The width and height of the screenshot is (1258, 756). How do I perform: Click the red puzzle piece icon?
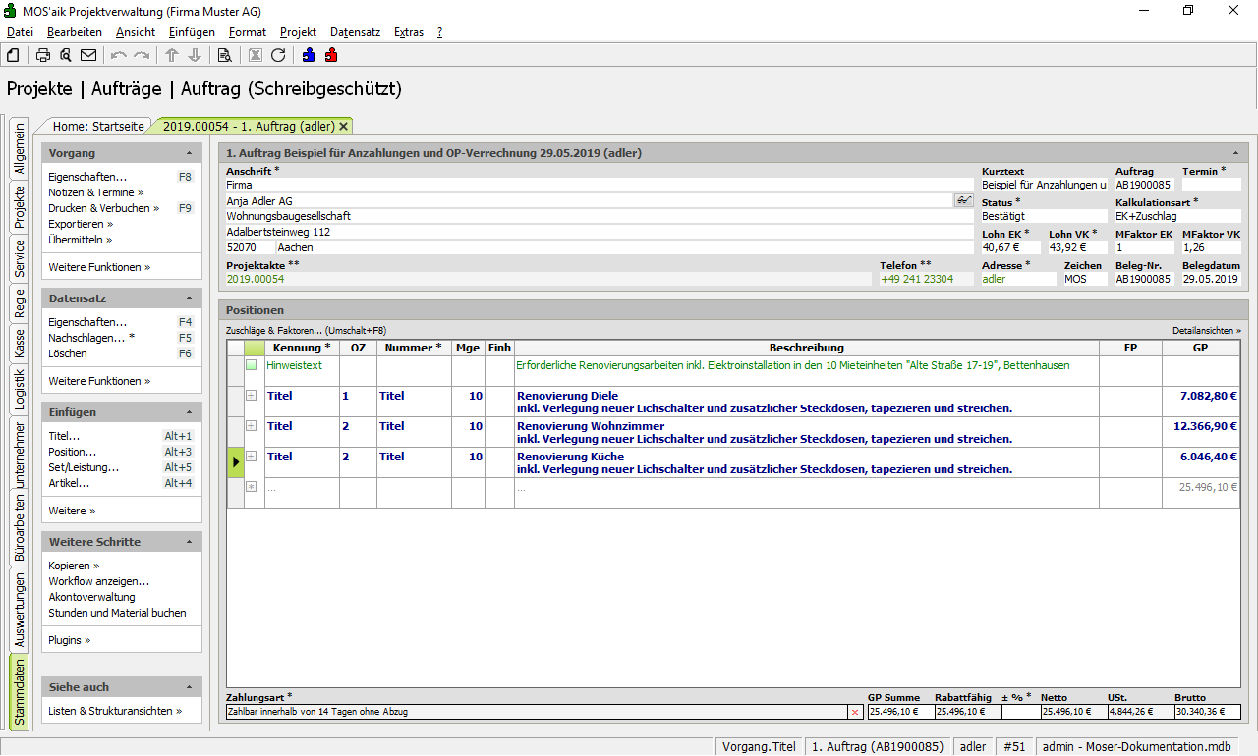331,55
